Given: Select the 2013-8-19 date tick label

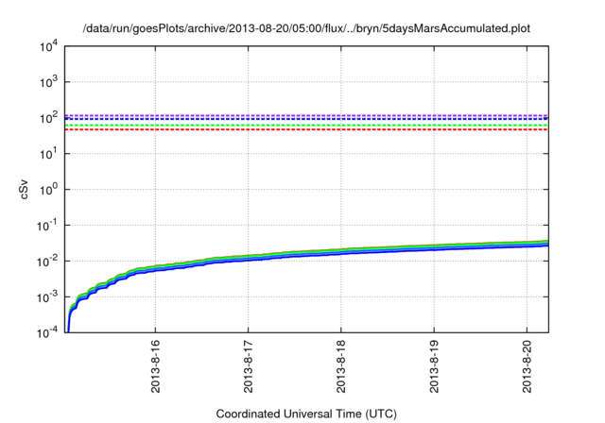Looking at the screenshot, I should click(x=434, y=366).
